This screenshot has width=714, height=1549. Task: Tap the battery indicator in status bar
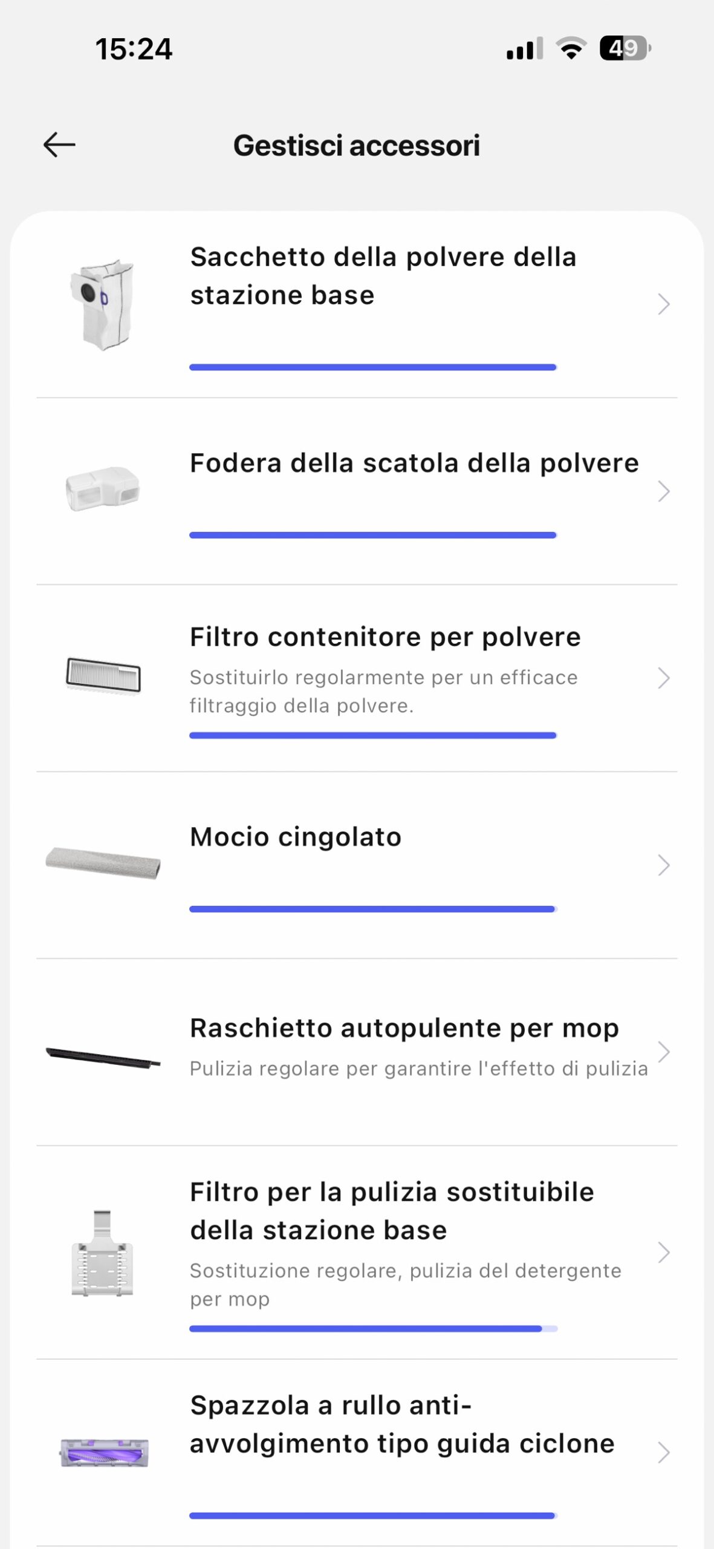click(625, 48)
